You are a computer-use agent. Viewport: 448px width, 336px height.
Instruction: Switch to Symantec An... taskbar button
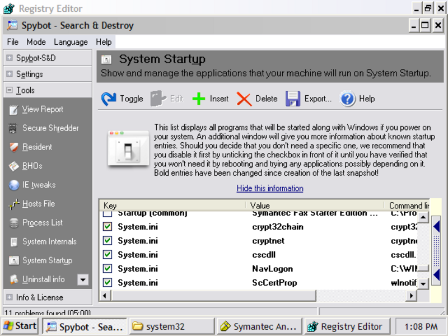(259, 326)
